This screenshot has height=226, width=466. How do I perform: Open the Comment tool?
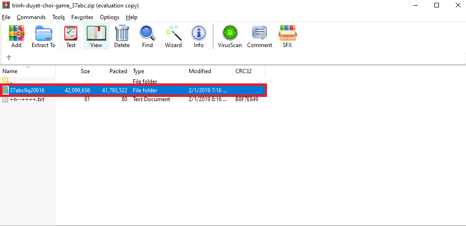point(260,36)
